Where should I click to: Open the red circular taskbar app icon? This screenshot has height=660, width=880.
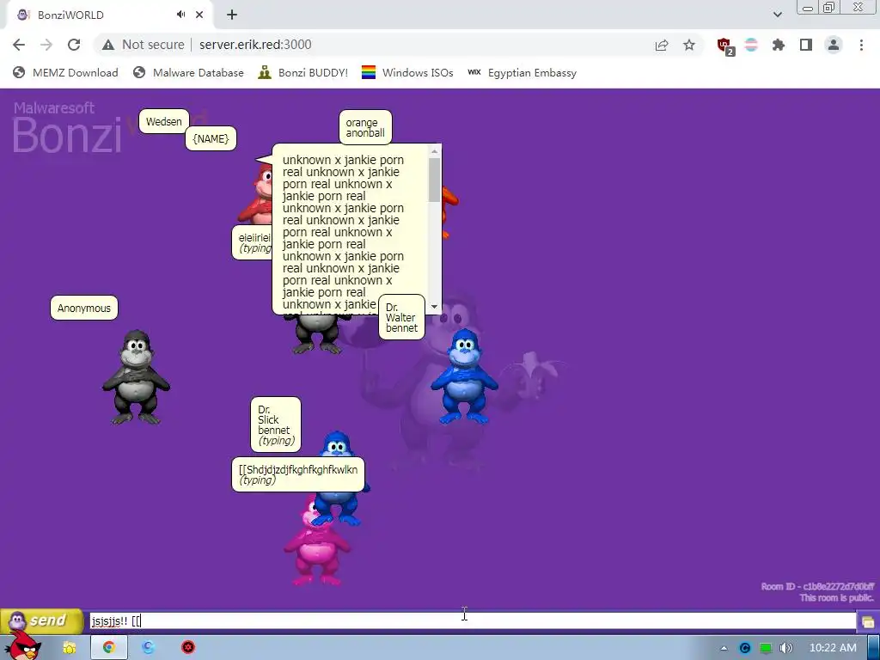(188, 648)
